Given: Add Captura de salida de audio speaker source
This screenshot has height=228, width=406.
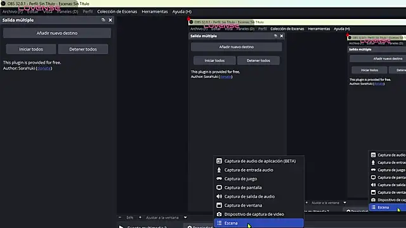Looking at the screenshot, I should coord(259,196).
